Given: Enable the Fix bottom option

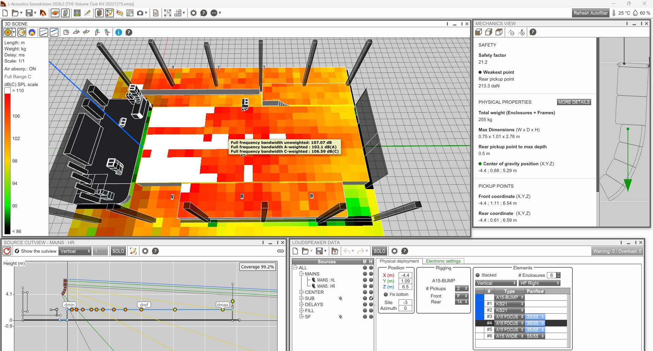Looking at the screenshot, I should tap(386, 295).
